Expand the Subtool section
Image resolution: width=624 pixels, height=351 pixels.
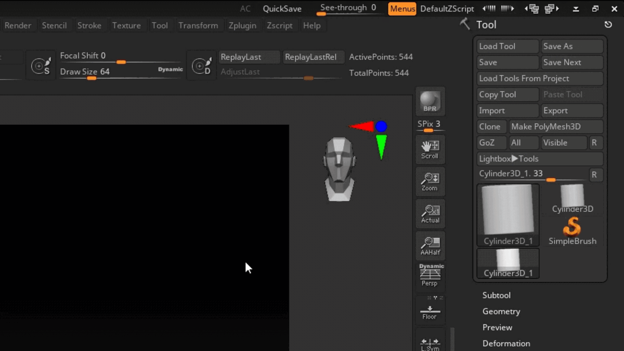click(x=497, y=295)
